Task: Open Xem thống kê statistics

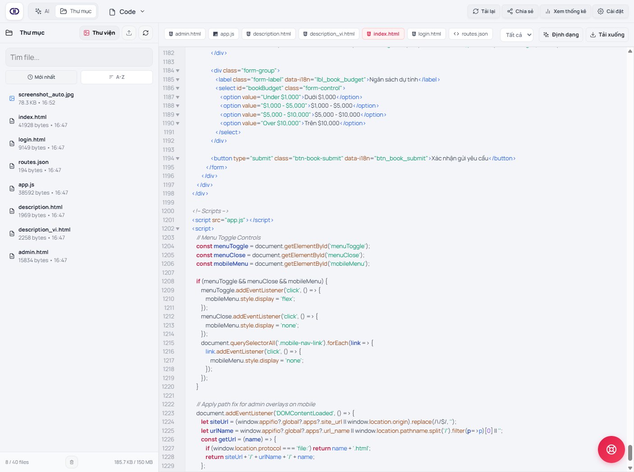Action: tap(565, 11)
